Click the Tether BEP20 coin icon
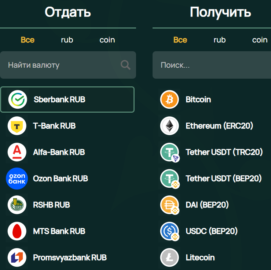 coord(169,179)
